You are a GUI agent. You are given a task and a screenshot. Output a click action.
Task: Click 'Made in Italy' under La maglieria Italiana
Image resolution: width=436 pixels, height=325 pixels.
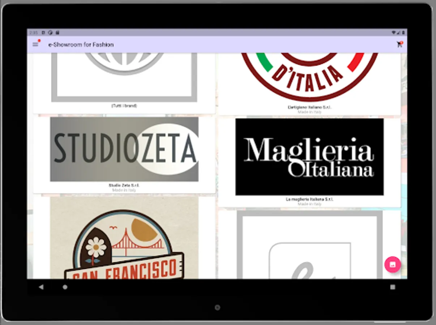309,204
